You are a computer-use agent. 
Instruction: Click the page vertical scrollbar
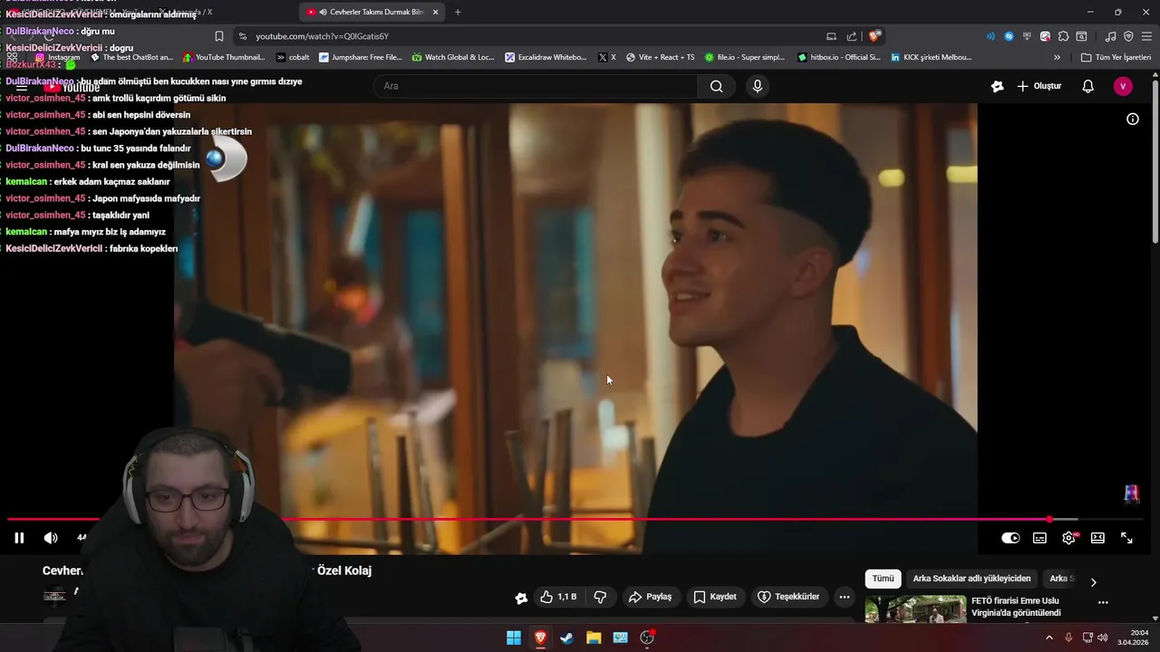pyautogui.click(x=1155, y=163)
